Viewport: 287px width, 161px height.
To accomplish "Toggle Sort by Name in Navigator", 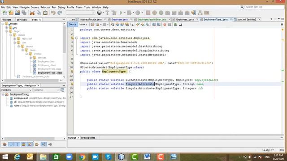I will pos(43,144).
